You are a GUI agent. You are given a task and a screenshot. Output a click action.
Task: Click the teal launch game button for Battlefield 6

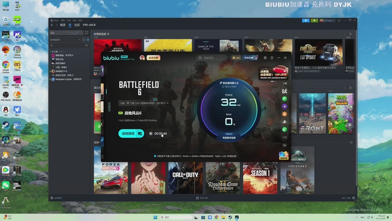(x=131, y=134)
